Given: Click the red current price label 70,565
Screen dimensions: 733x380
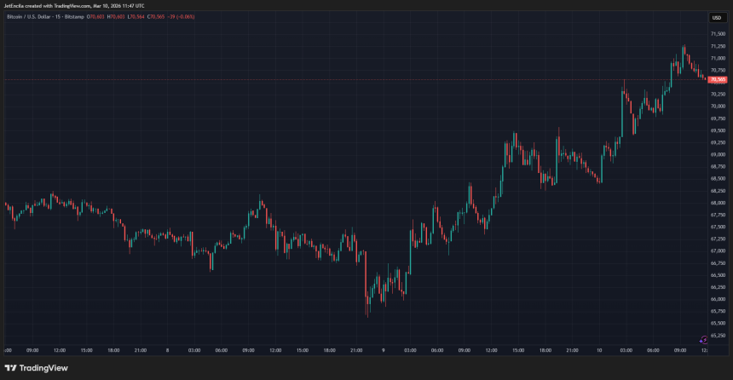Looking at the screenshot, I should pos(717,79).
